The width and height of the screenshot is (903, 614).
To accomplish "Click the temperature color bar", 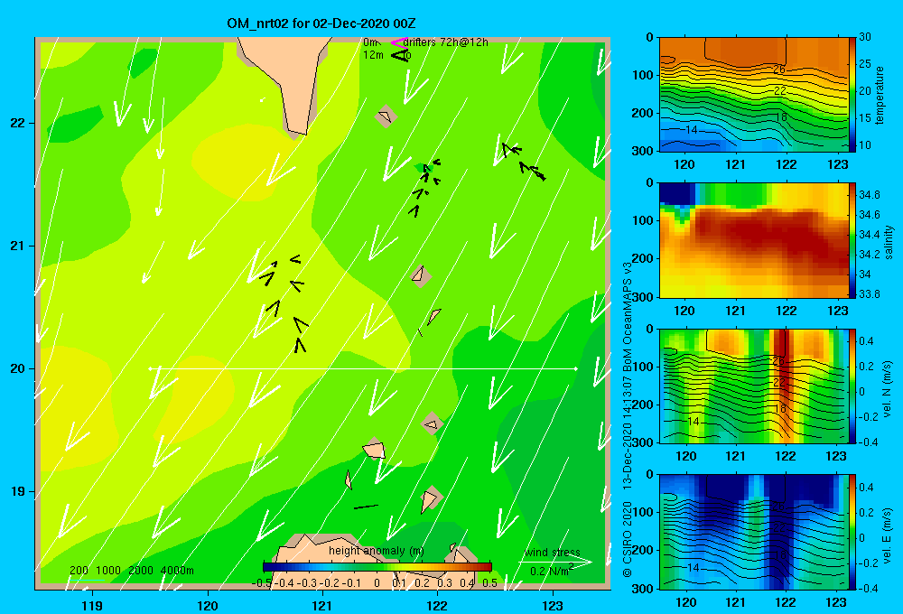I will click(x=852, y=95).
